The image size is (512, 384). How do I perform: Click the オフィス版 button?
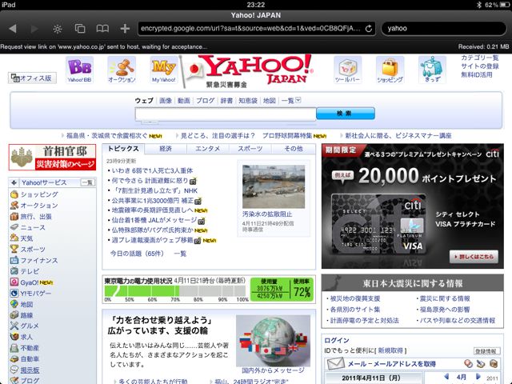click(32, 78)
